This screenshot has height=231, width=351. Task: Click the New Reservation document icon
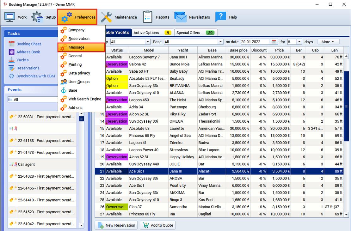click(101, 225)
